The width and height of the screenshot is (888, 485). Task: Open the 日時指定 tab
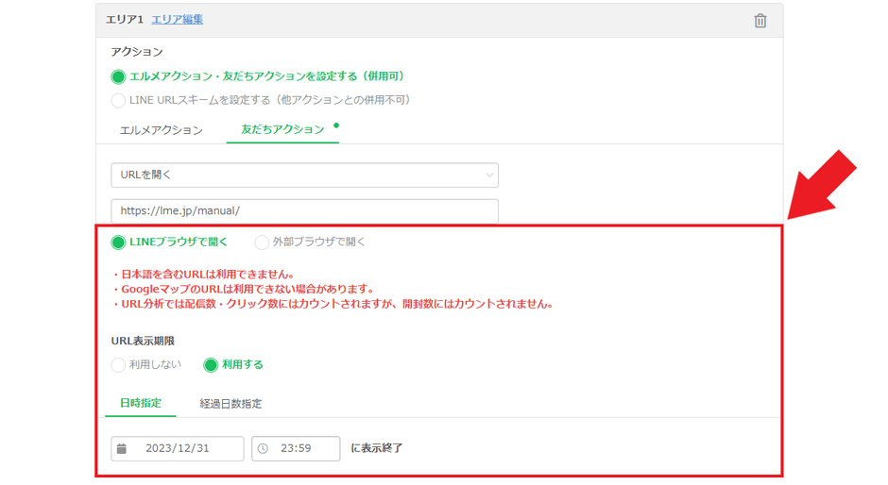pos(141,403)
